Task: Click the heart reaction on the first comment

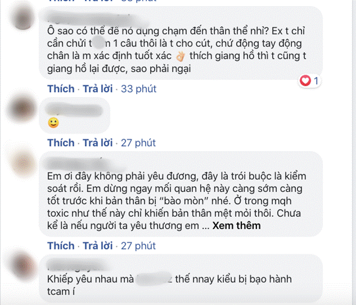Action: [x=306, y=81]
